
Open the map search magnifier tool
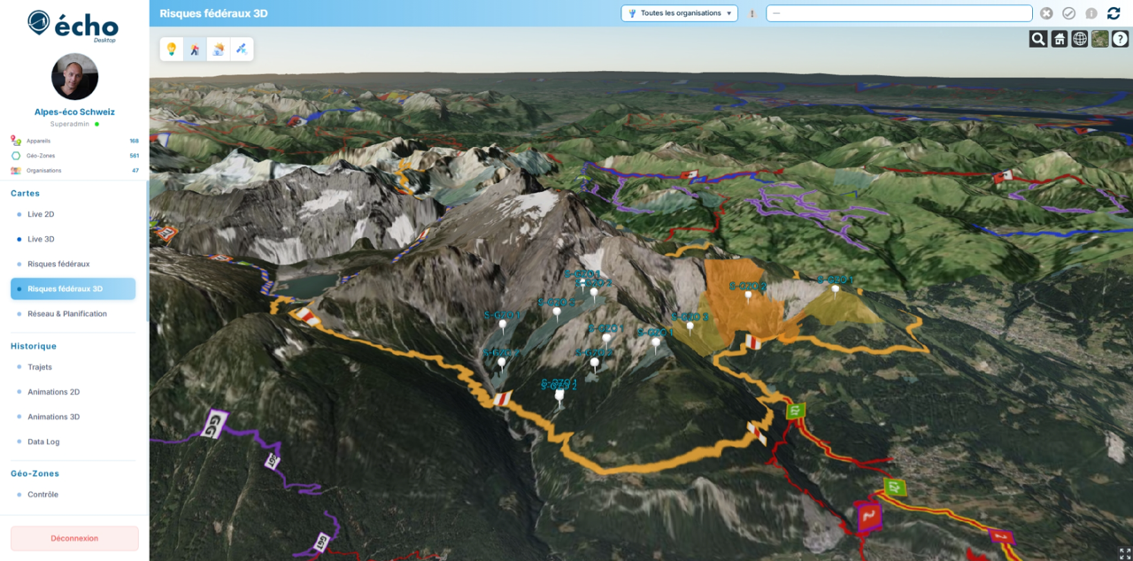(1038, 39)
